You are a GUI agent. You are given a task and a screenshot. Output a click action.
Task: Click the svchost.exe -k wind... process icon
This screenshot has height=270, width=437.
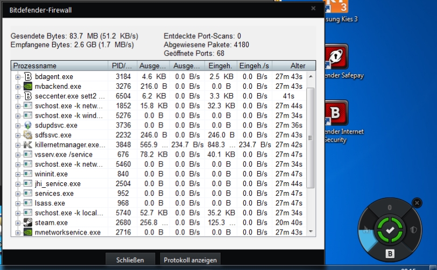[28, 115]
